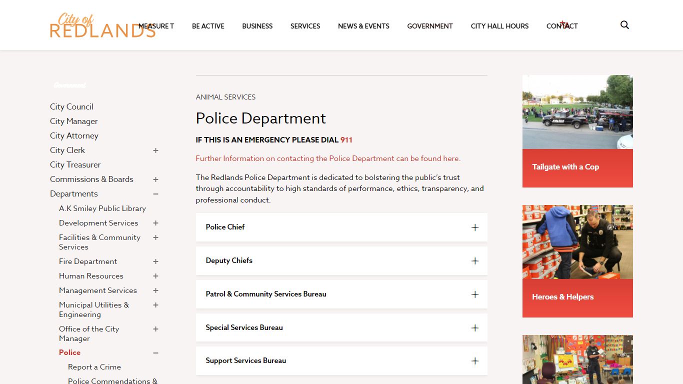This screenshot has height=384, width=683.
Task: Open the Services menu
Action: [305, 26]
